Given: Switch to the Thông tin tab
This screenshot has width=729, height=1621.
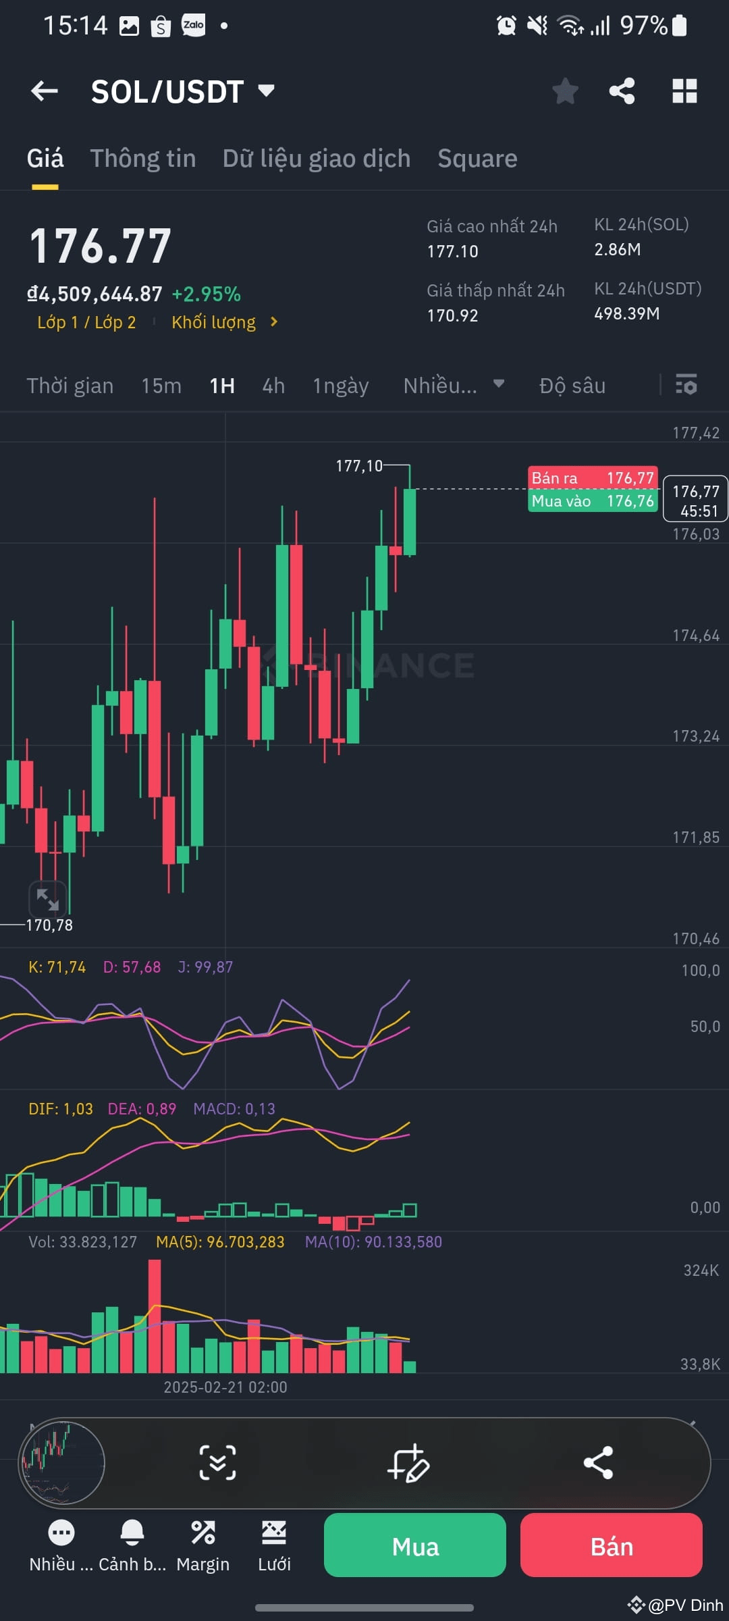Looking at the screenshot, I should (142, 158).
